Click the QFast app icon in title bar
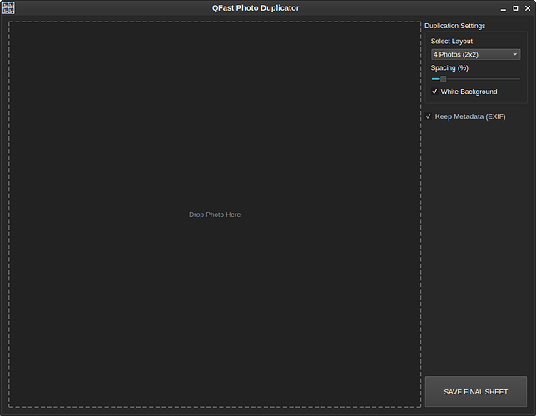 pyautogui.click(x=8, y=8)
